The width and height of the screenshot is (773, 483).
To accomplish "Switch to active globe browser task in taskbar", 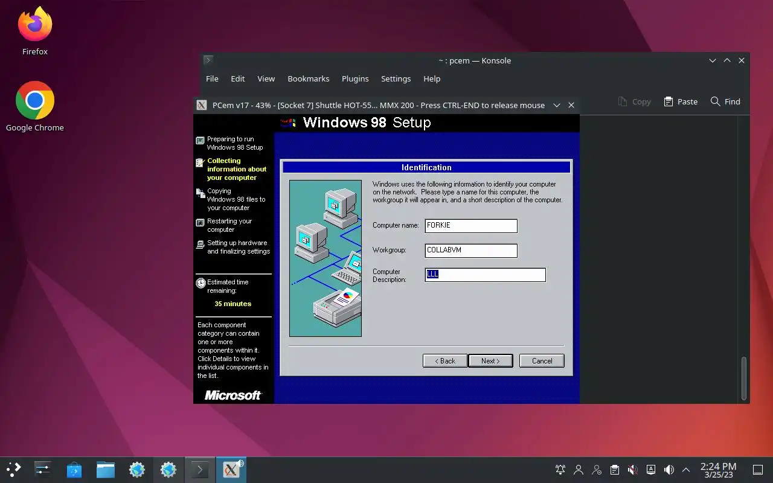I will (168, 469).
